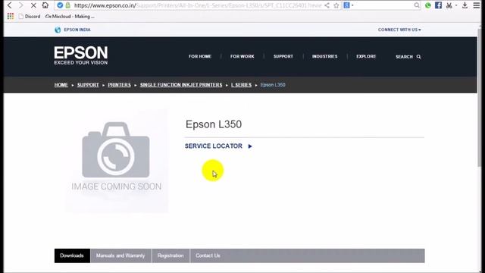Click the share icon in address bar
The width and height of the screenshot is (485, 273).
pos(327,5)
